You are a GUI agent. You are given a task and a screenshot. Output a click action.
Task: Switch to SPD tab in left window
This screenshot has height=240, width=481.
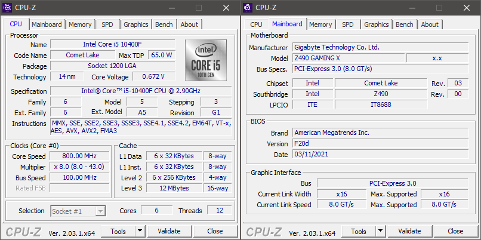(x=107, y=24)
